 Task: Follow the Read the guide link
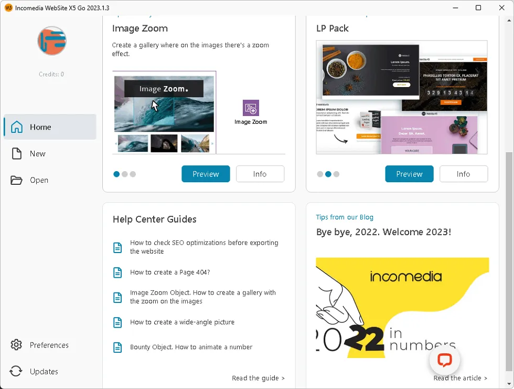click(x=258, y=377)
